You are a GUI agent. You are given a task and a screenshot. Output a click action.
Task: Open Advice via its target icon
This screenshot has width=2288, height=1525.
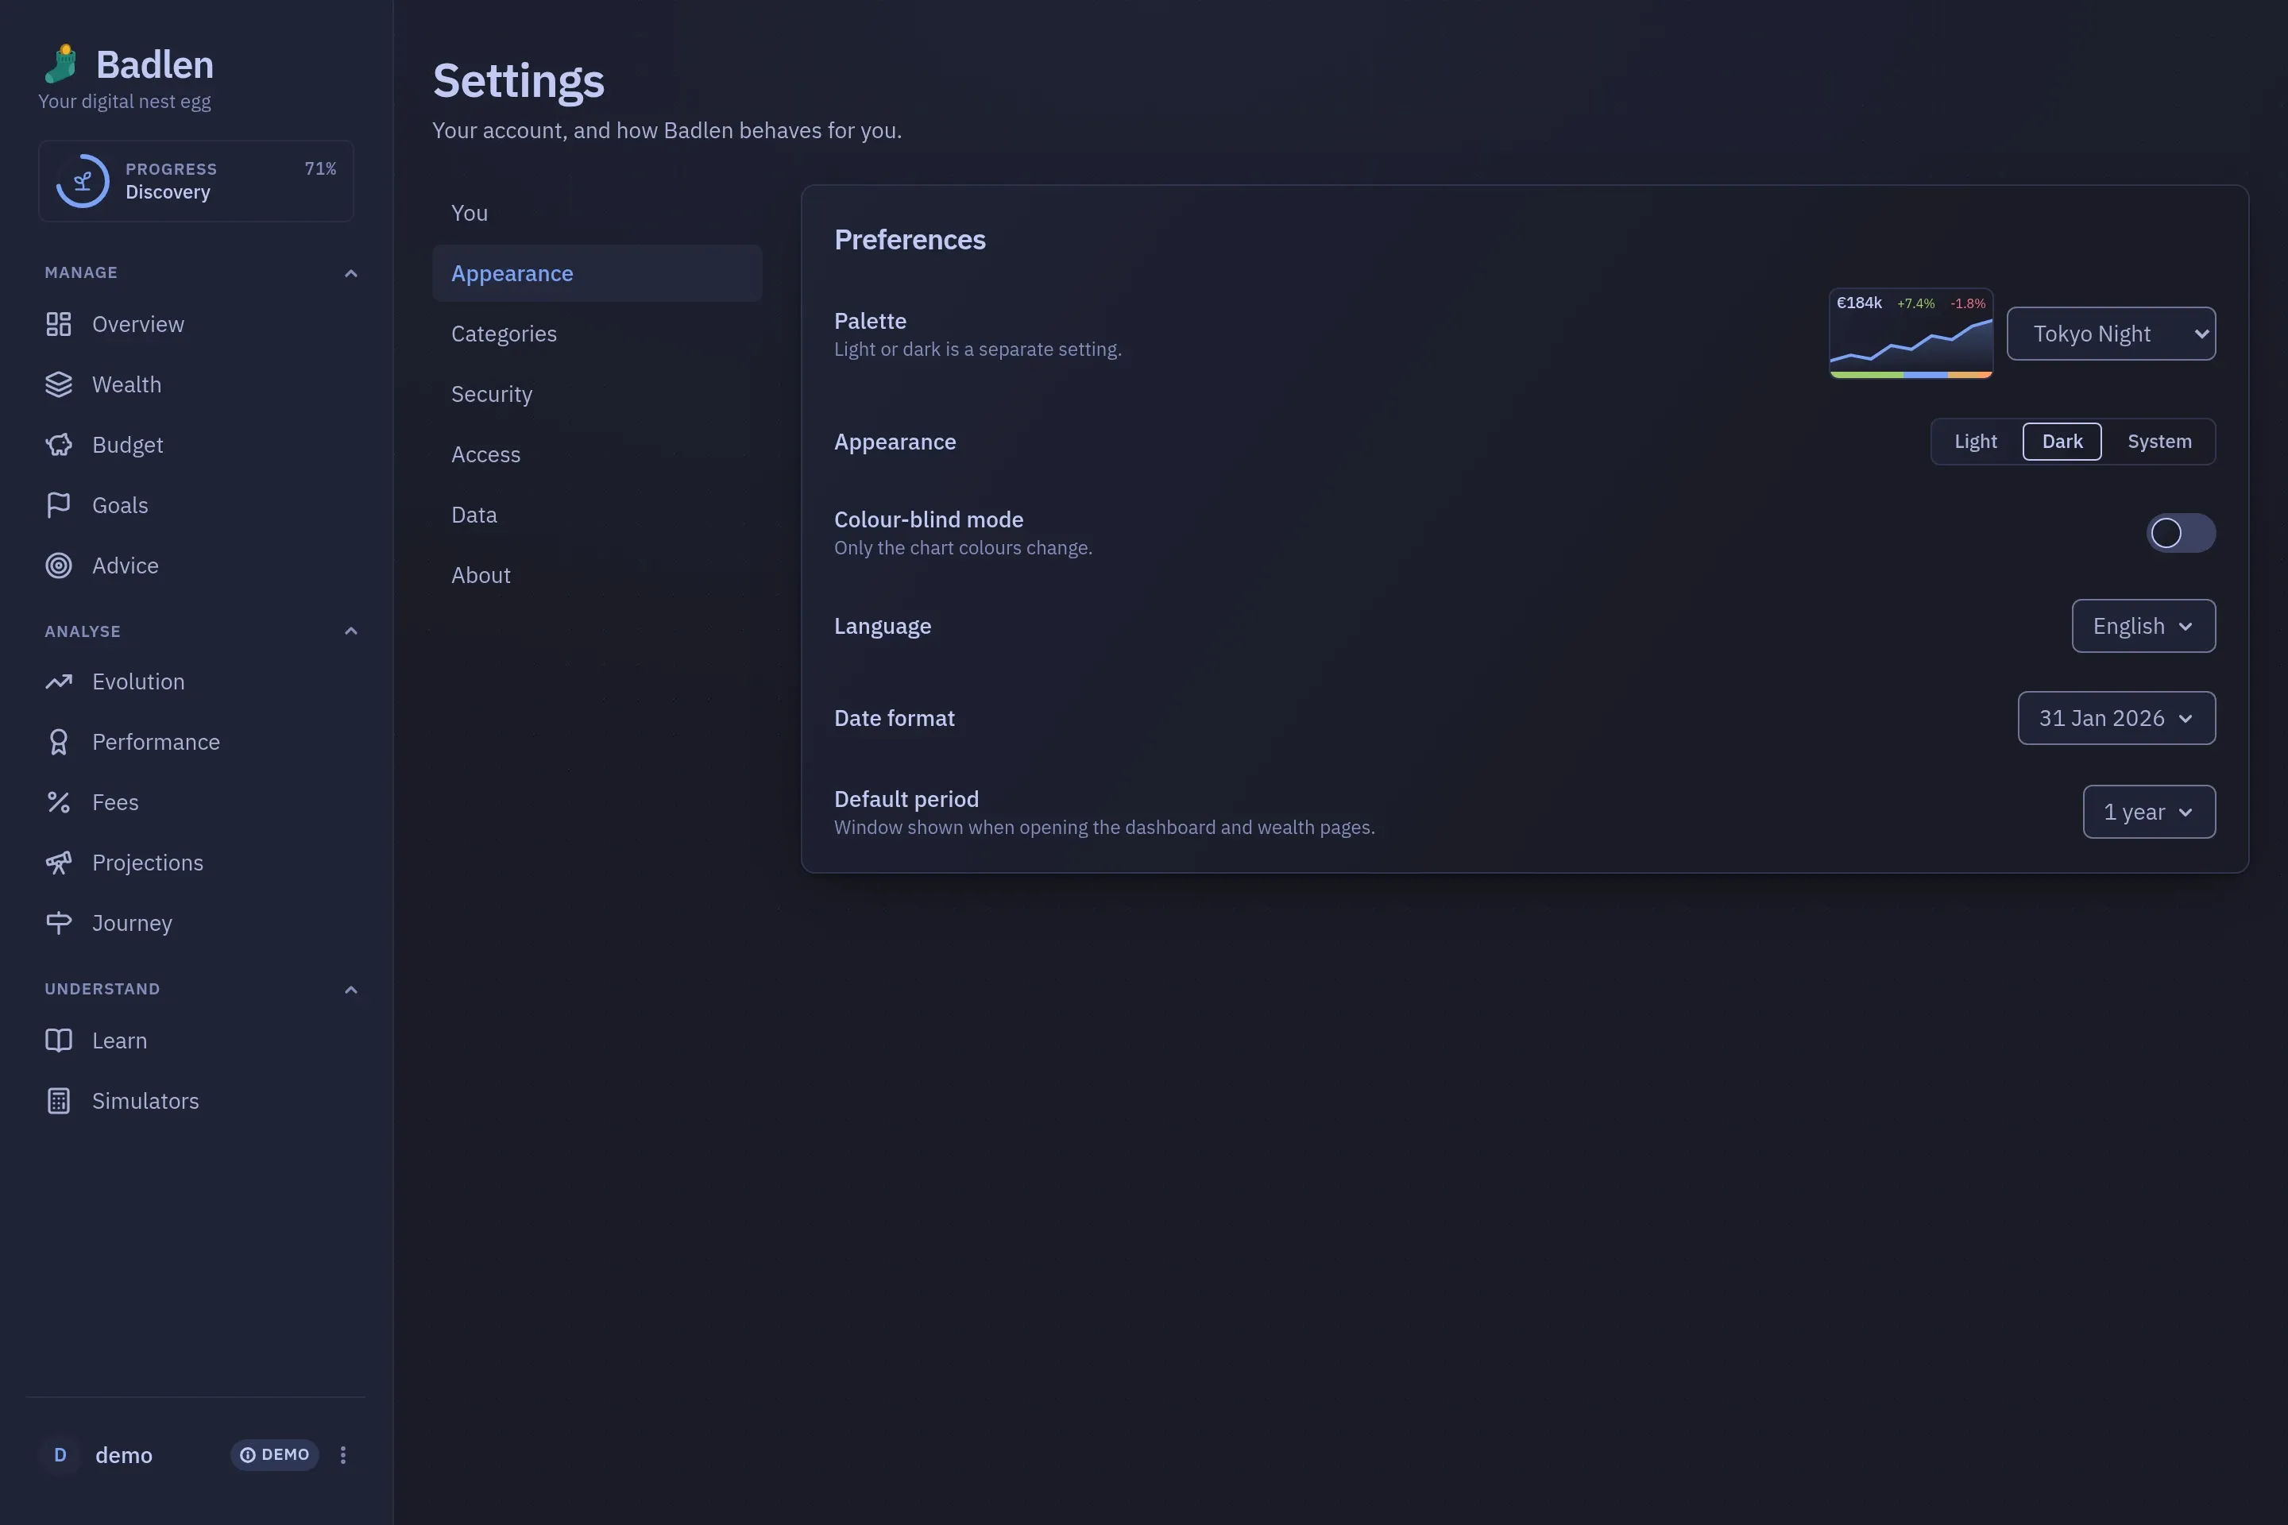pyautogui.click(x=58, y=565)
